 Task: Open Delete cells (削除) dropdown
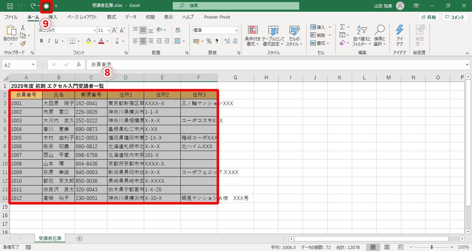[x=330, y=35]
